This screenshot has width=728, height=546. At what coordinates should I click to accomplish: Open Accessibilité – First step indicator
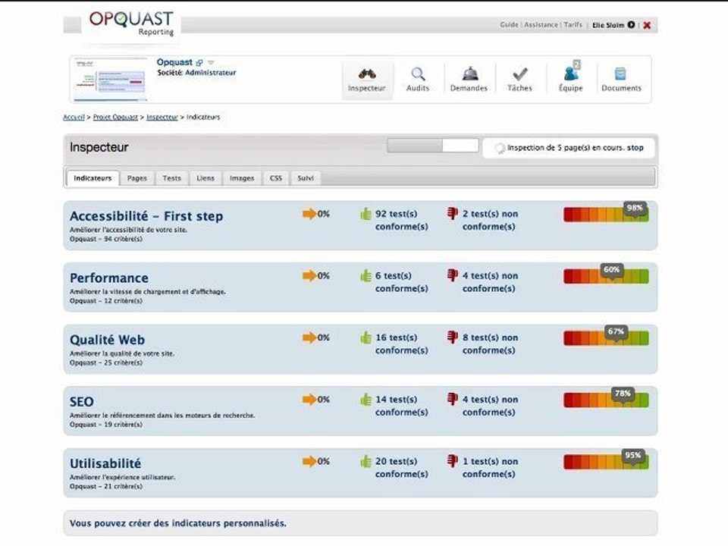click(146, 216)
